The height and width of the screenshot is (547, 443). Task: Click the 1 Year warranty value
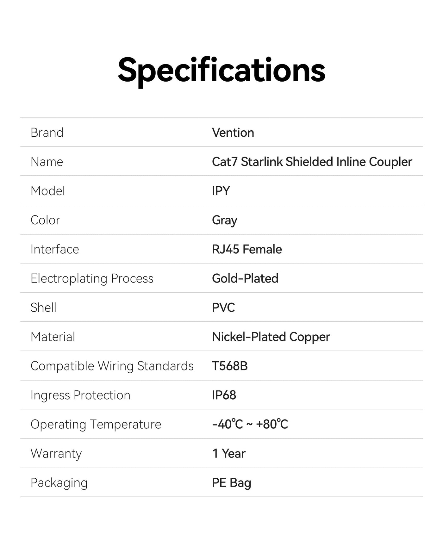(x=229, y=454)
